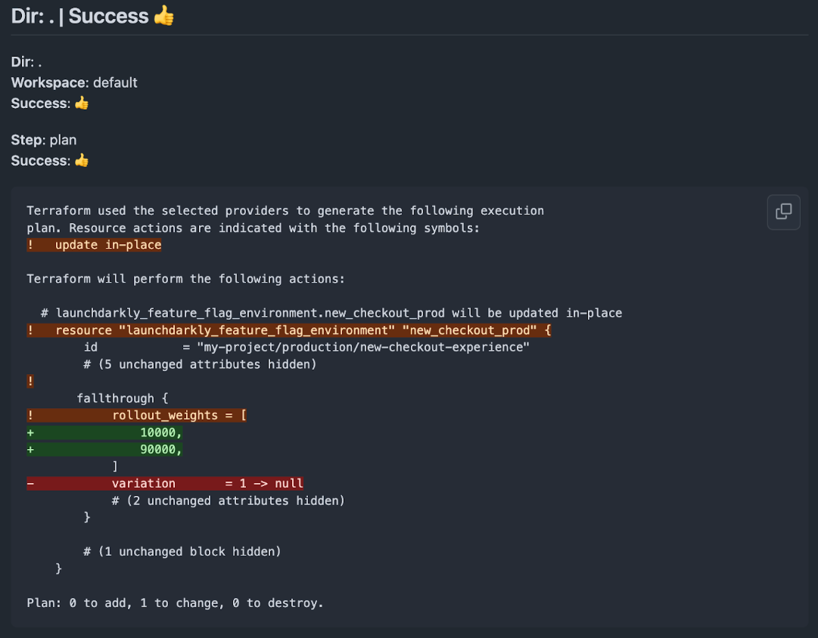Click 'Terraform will perform the following actions' text
Viewport: 818px width, 638px height.
pos(185,279)
